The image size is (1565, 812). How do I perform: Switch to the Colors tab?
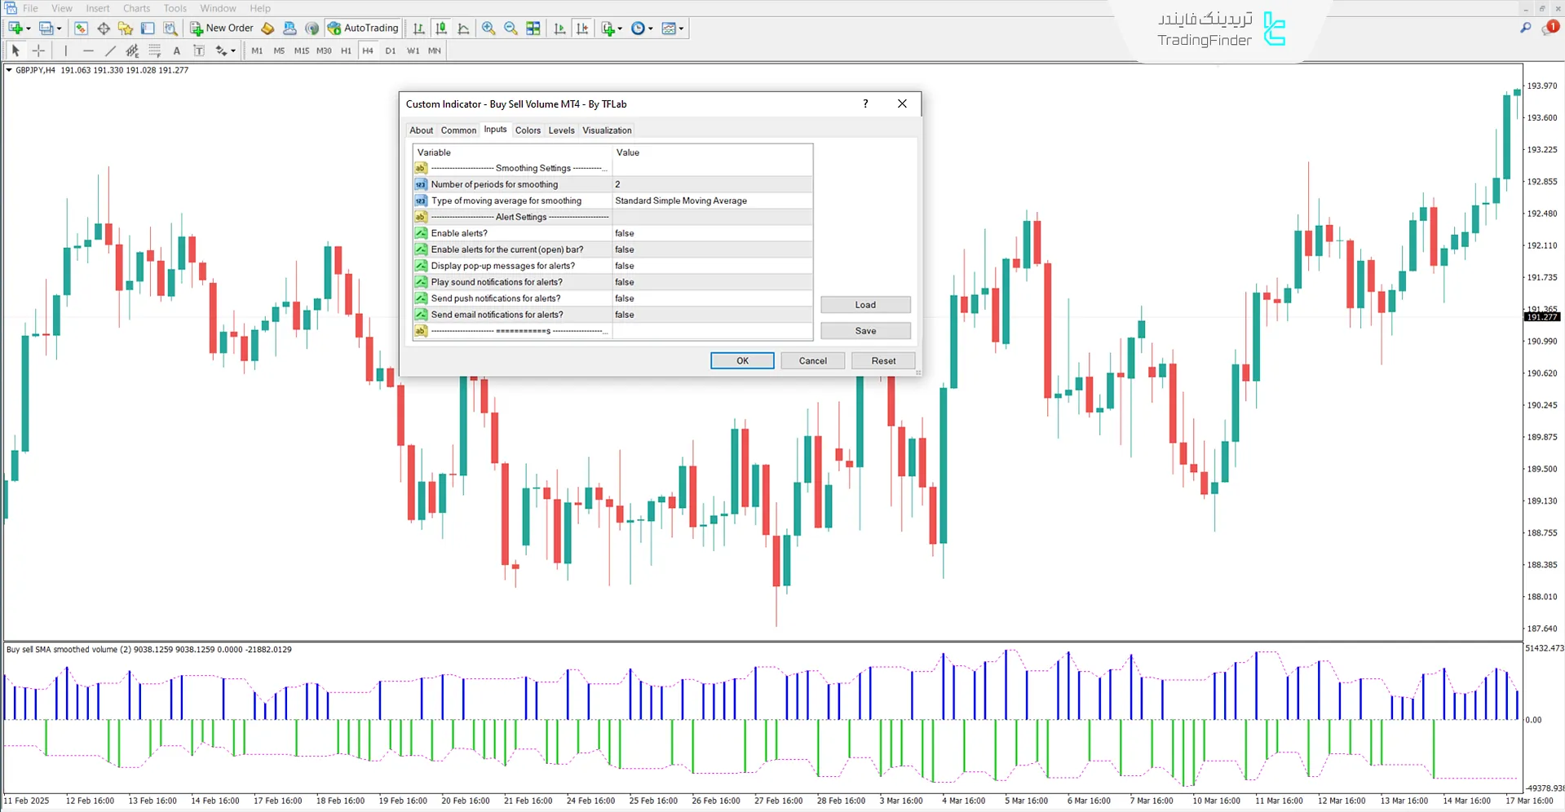click(x=528, y=130)
